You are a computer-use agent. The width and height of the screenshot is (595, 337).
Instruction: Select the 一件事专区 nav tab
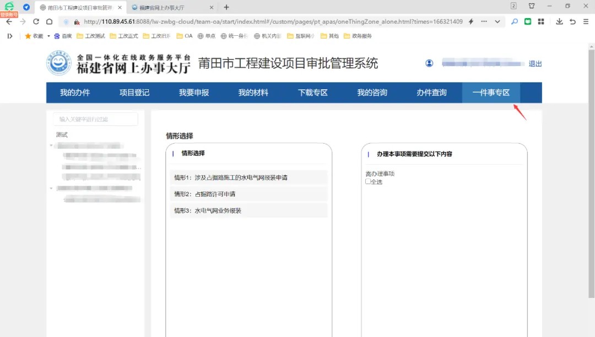491,93
